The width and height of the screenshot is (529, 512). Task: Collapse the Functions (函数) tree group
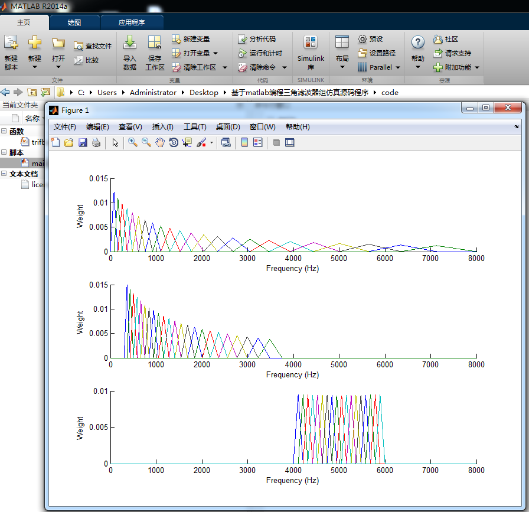tap(4, 131)
